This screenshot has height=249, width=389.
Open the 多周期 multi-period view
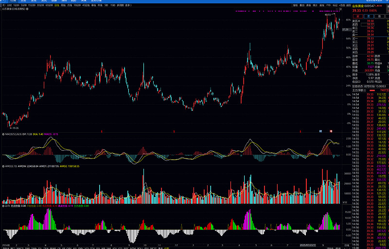pos(120,5)
